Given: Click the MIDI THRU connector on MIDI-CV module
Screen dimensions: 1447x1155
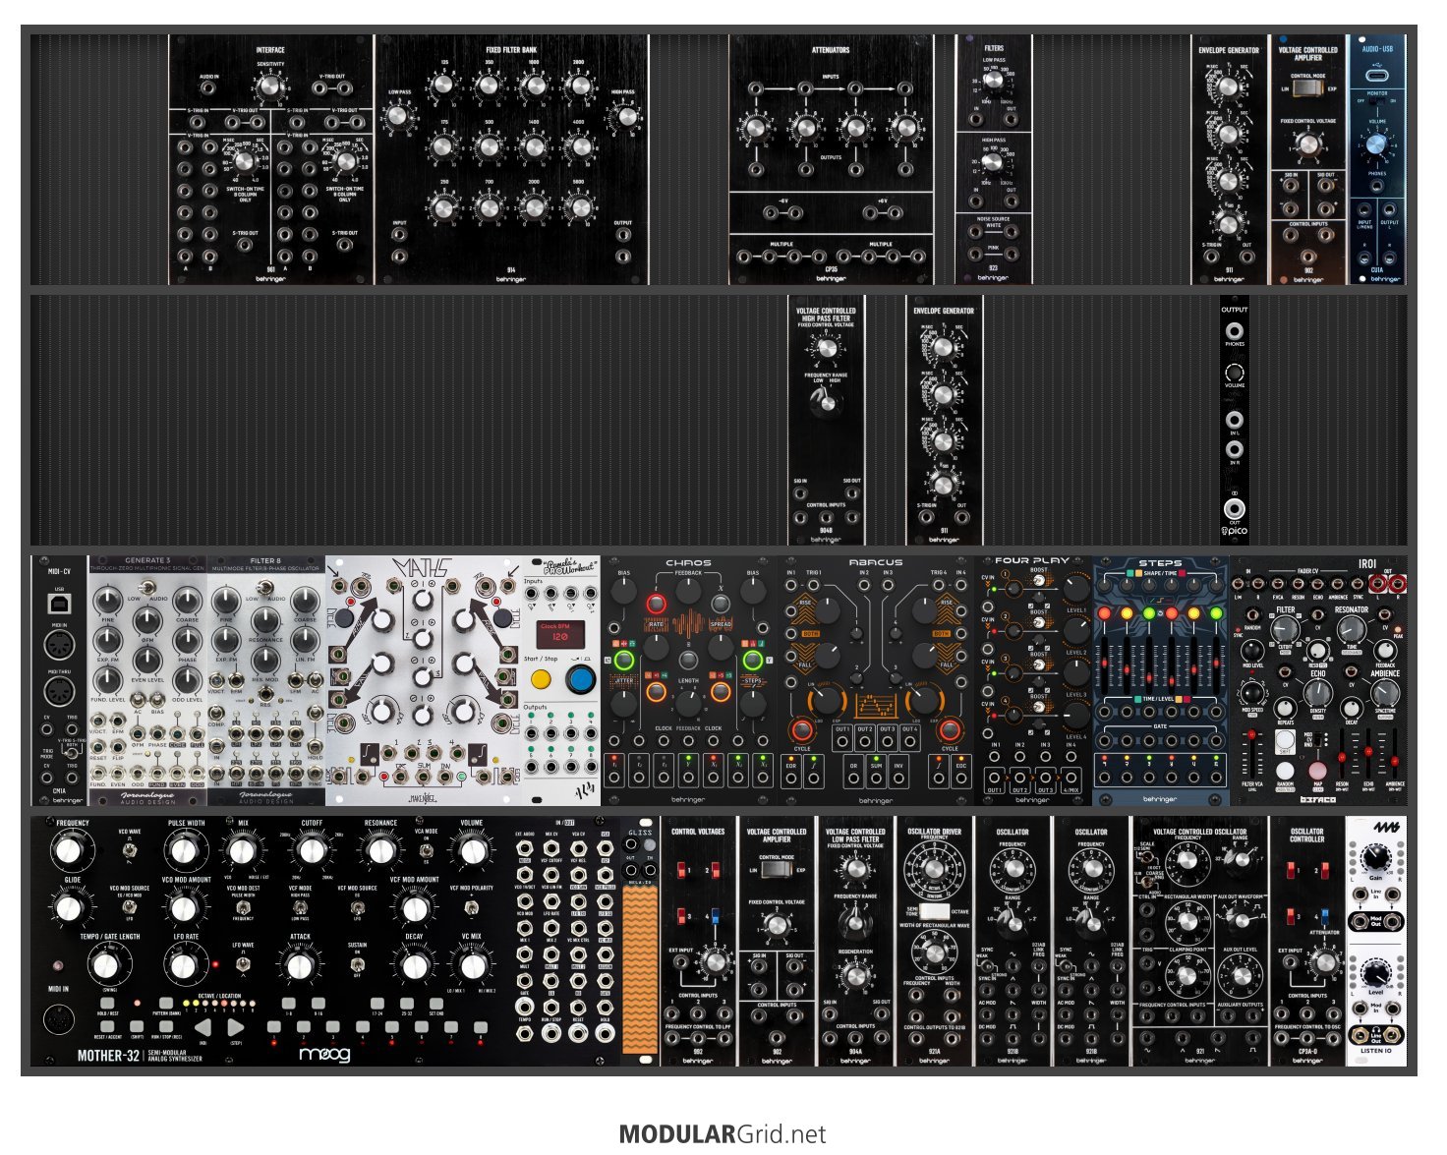Looking at the screenshot, I should pos(60,692).
